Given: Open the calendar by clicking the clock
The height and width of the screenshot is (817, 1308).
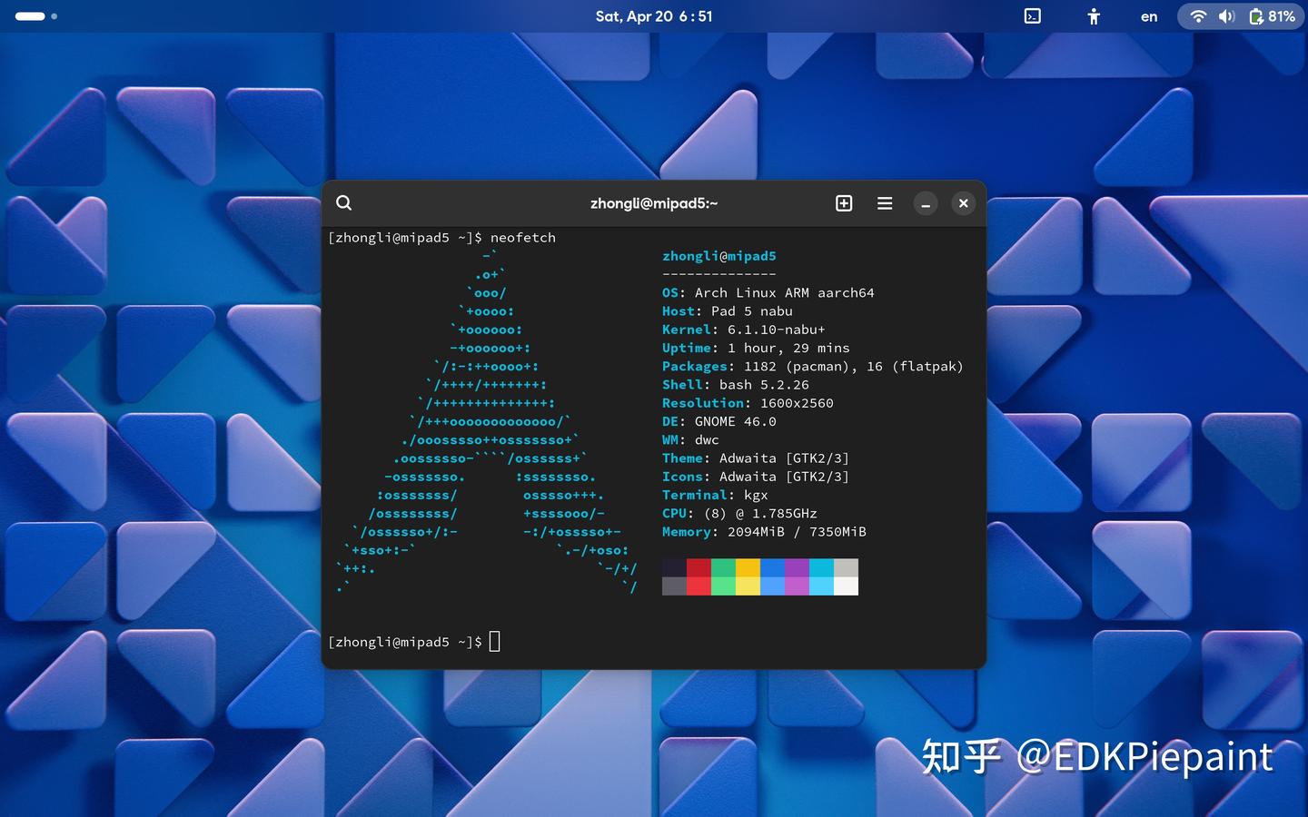Looking at the screenshot, I should click(x=653, y=15).
